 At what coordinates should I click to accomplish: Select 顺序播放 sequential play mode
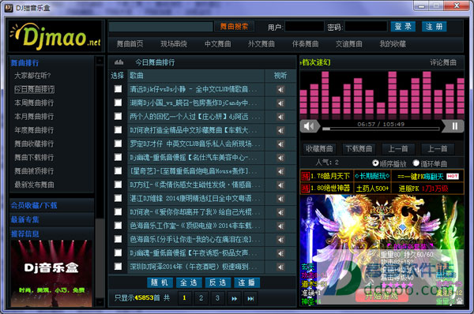375,163
